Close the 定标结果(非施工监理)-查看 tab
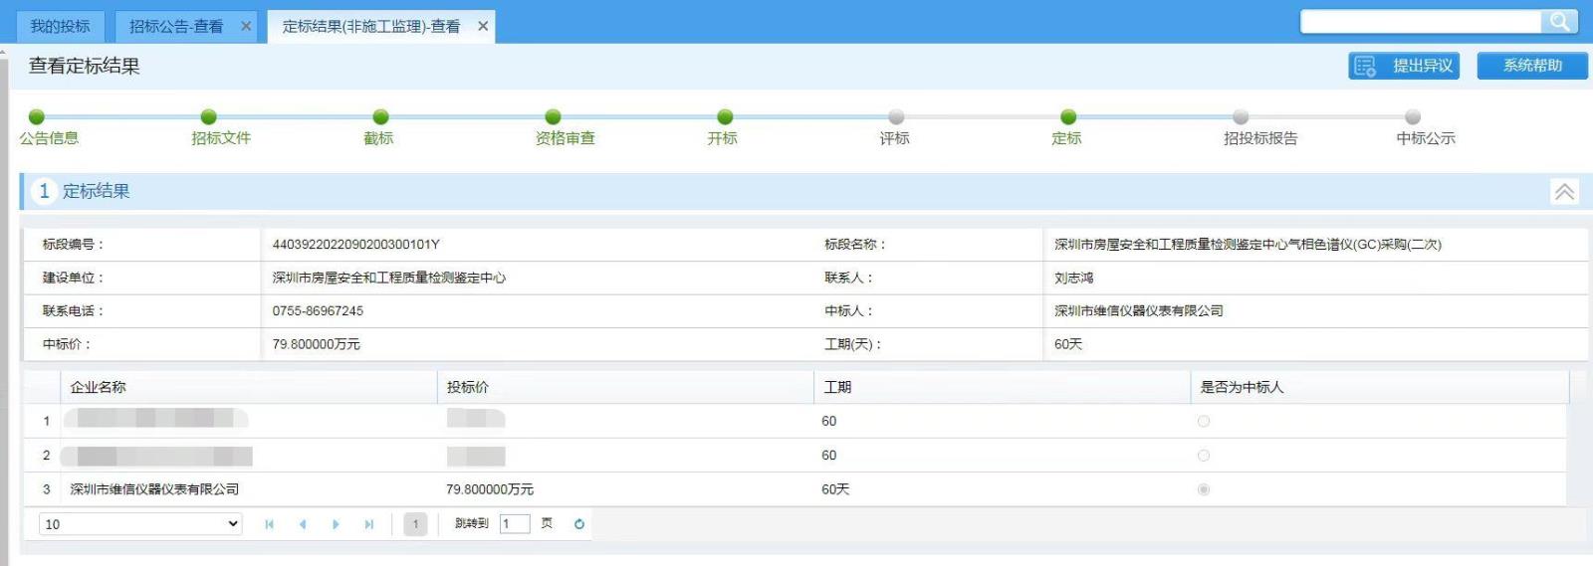 483,27
